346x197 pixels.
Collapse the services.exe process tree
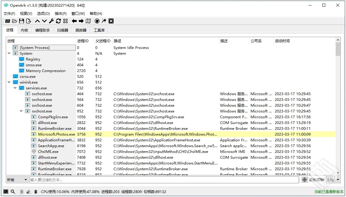[x=15, y=88]
